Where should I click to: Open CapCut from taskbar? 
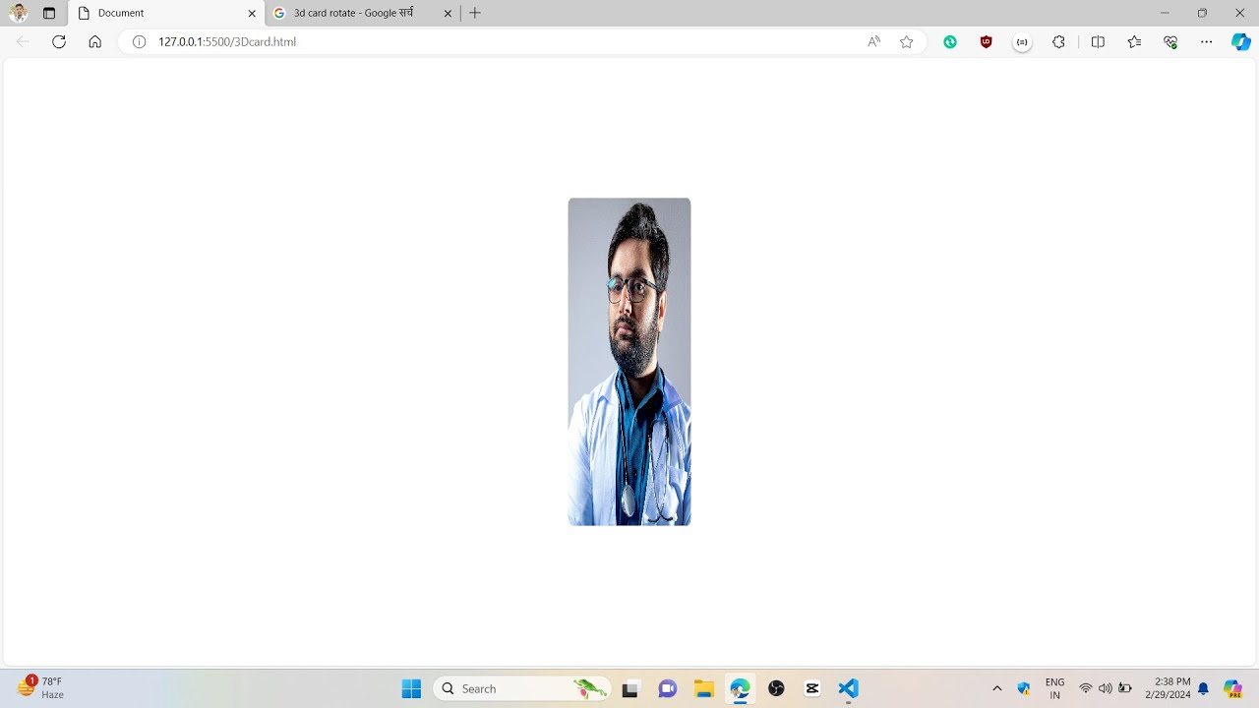tap(812, 688)
